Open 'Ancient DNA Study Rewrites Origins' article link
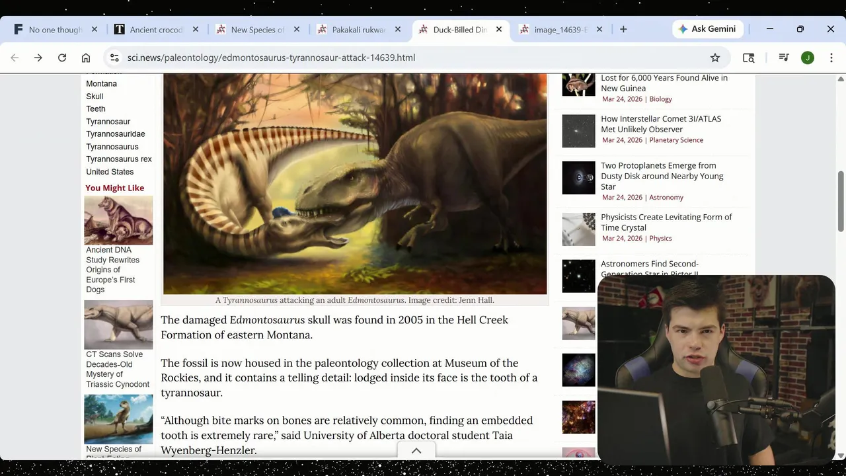846x476 pixels. tap(112, 270)
